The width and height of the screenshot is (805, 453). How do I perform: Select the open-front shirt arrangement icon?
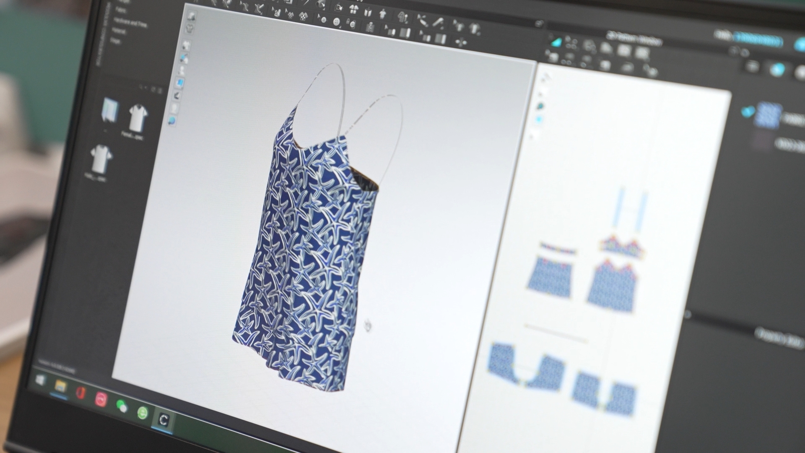click(x=354, y=9)
